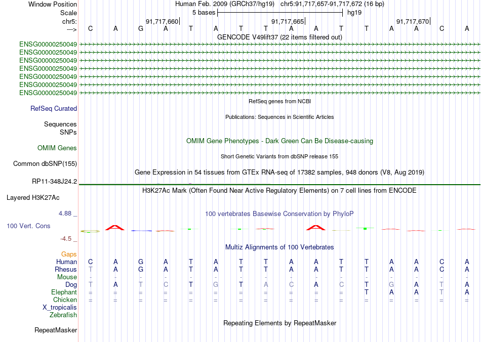Screen dimensions: 481x342
Task: Select the RepeatMasker track label
Action: (56, 330)
